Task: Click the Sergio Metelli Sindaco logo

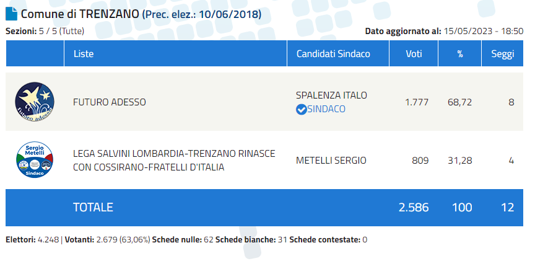Action: pos(35,160)
